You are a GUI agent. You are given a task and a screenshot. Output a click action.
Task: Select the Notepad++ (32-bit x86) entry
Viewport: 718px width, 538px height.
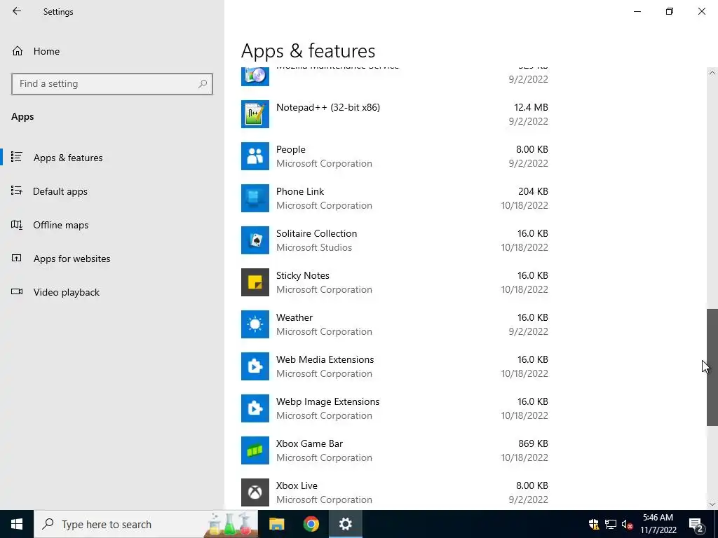pos(395,114)
